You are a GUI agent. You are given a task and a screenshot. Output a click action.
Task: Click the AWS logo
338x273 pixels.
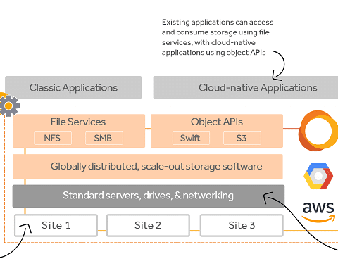tap(318, 212)
